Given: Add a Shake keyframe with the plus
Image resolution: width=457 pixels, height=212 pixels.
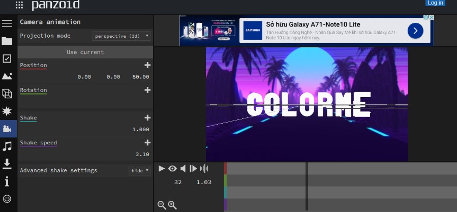Looking at the screenshot, I should point(147,117).
